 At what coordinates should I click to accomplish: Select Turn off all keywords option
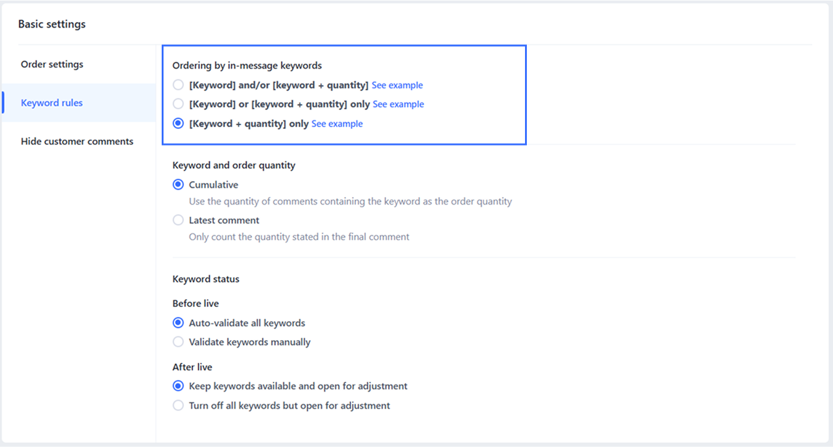(178, 405)
